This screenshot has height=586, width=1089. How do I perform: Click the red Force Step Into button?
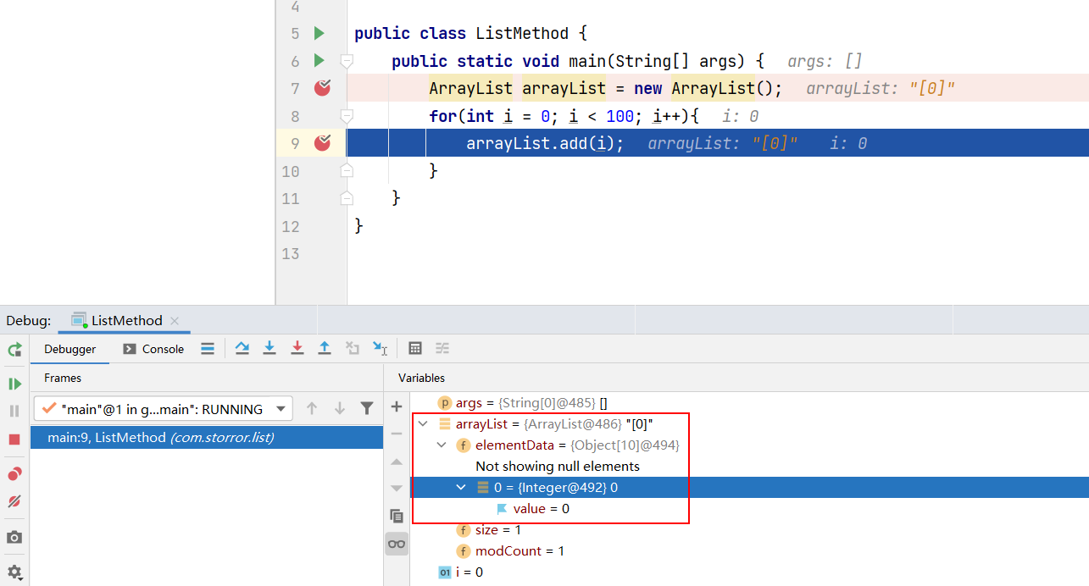click(x=297, y=348)
